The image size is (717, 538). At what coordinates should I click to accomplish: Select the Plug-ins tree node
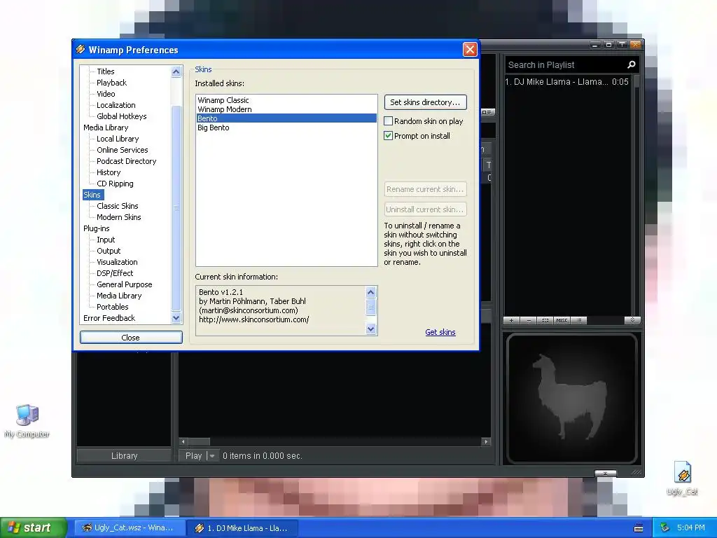[x=96, y=228]
